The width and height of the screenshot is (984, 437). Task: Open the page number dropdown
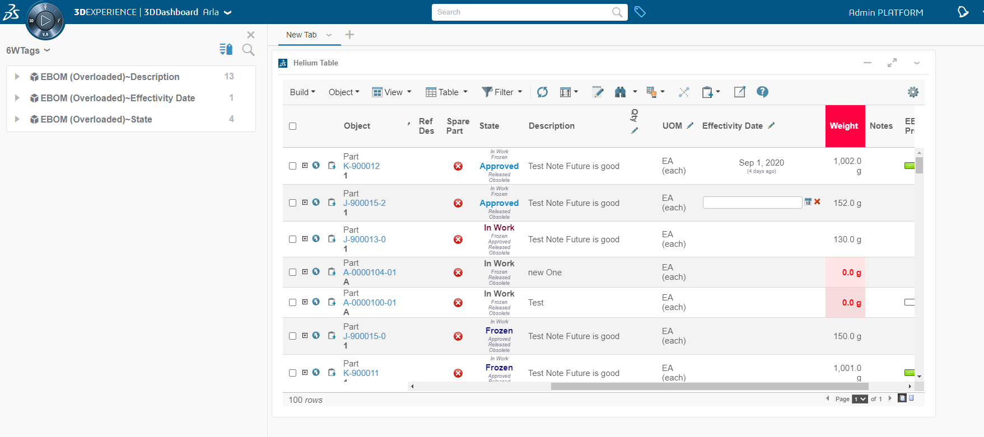click(x=859, y=399)
